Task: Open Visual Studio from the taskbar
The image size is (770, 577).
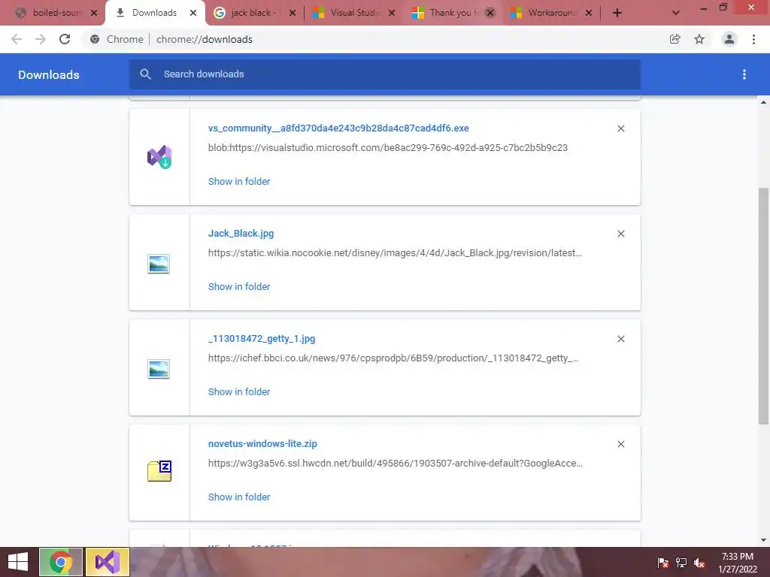Action: [108, 562]
